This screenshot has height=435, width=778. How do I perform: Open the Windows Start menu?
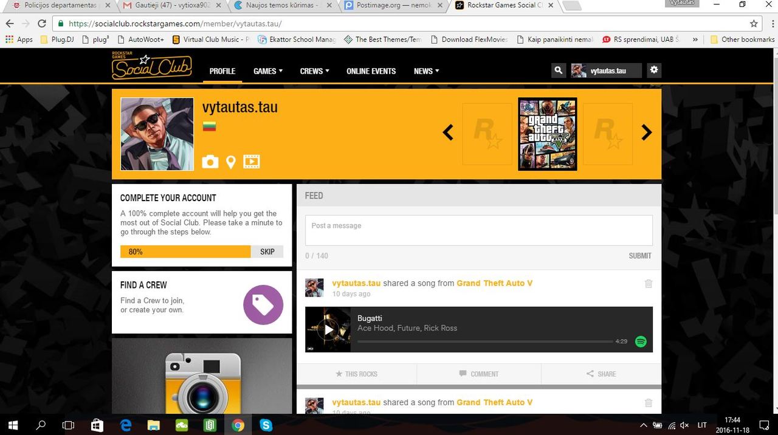[x=13, y=425]
